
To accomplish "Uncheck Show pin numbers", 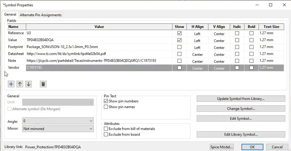I will pyautogui.click(x=106, y=101).
